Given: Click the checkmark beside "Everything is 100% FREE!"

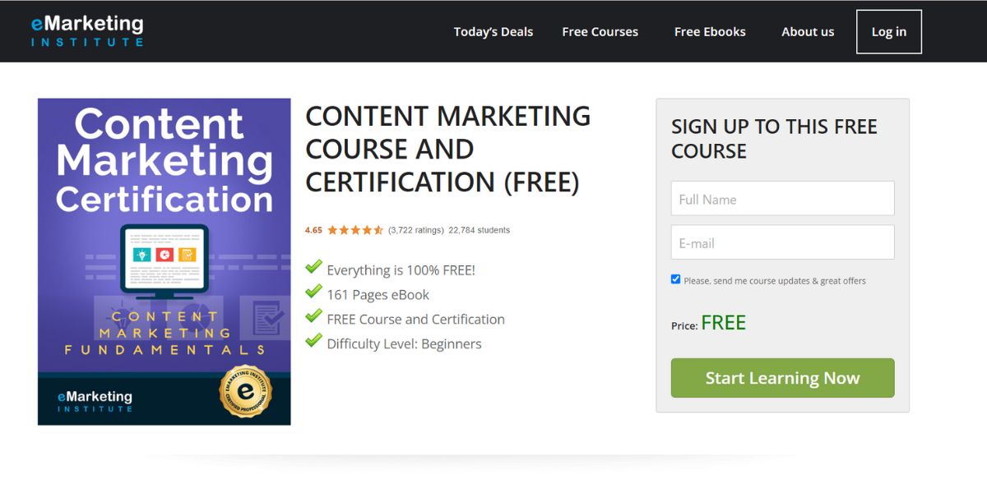Looking at the screenshot, I should click(314, 267).
